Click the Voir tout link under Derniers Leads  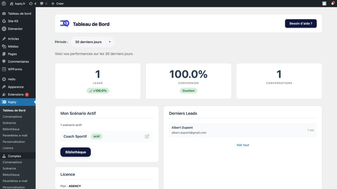click(243, 145)
